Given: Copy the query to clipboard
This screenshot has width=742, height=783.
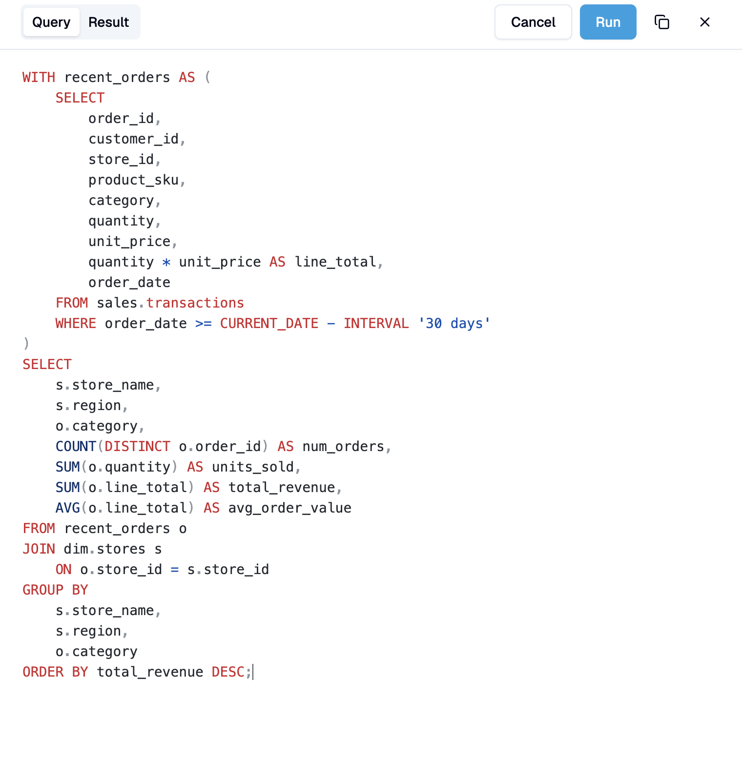Looking at the screenshot, I should pos(662,22).
